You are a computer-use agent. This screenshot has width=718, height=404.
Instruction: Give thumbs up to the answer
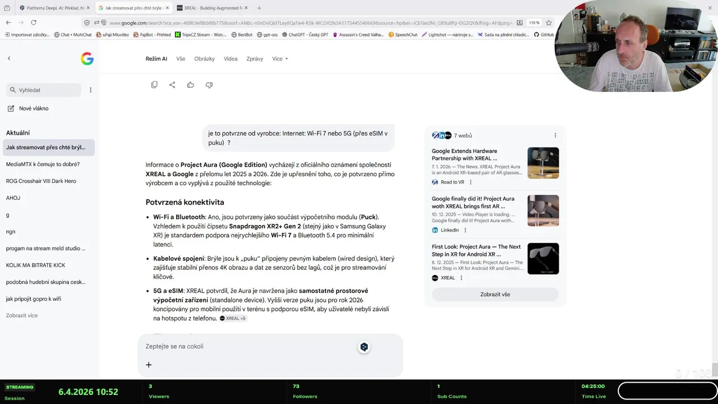click(x=191, y=85)
